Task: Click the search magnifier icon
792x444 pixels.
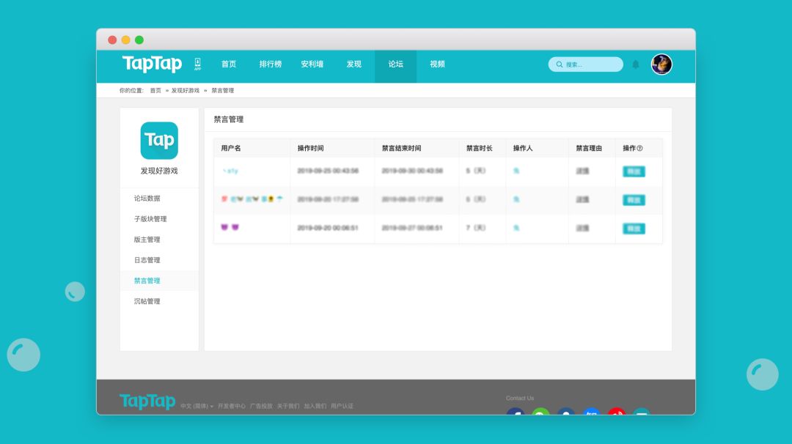Action: pos(560,64)
